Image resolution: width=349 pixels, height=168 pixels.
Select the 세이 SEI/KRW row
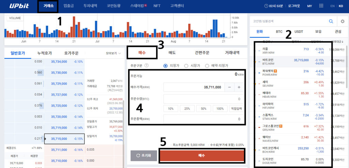pos(298,84)
